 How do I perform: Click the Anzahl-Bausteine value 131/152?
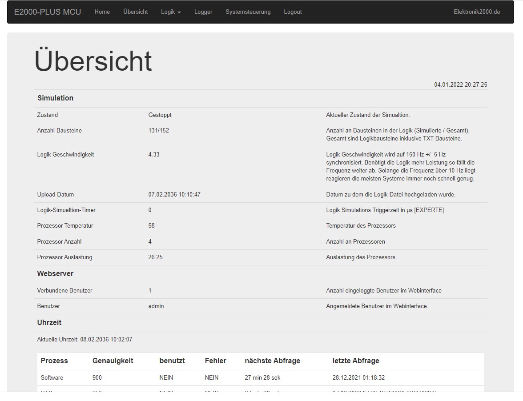click(158, 131)
